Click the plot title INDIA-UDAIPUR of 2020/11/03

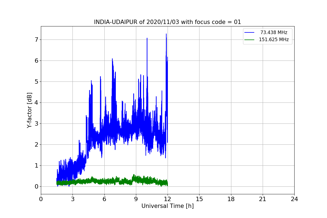click(168, 22)
